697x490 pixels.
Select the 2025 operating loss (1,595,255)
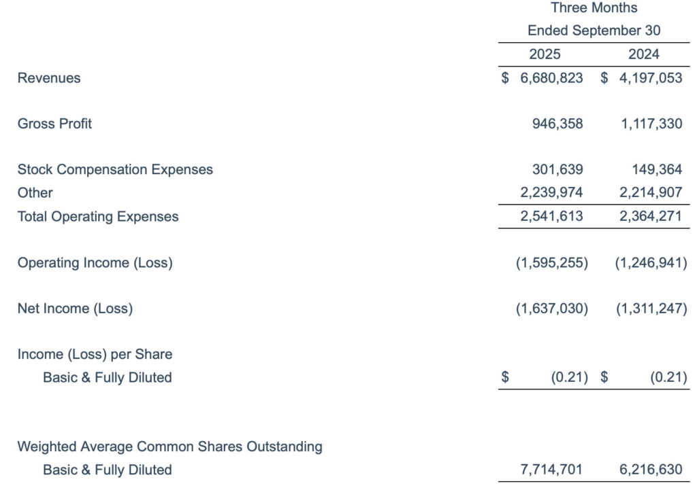[x=552, y=263]
